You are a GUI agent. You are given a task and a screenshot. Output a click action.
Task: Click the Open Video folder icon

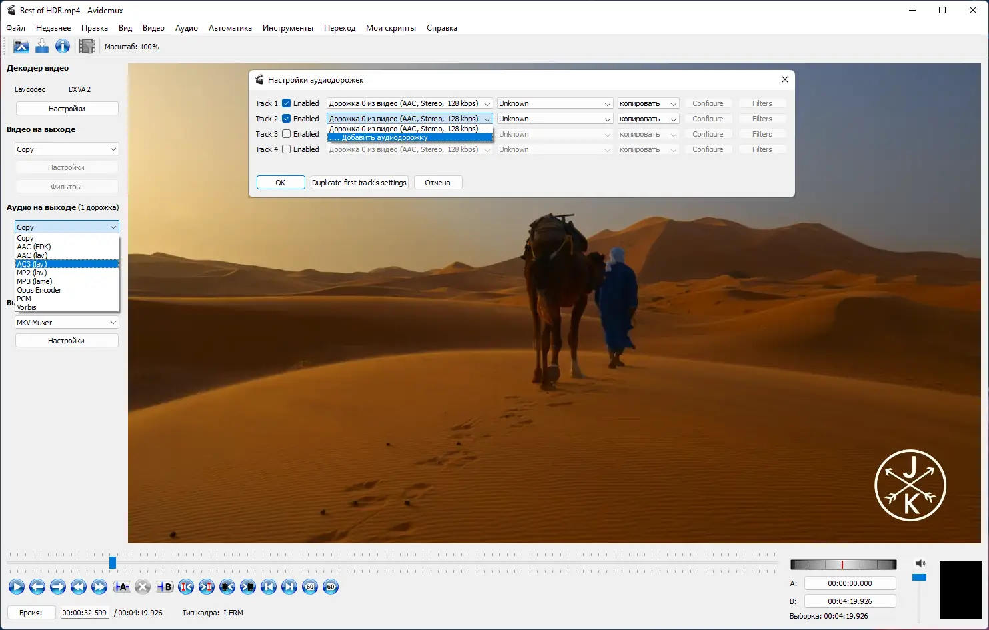(21, 46)
